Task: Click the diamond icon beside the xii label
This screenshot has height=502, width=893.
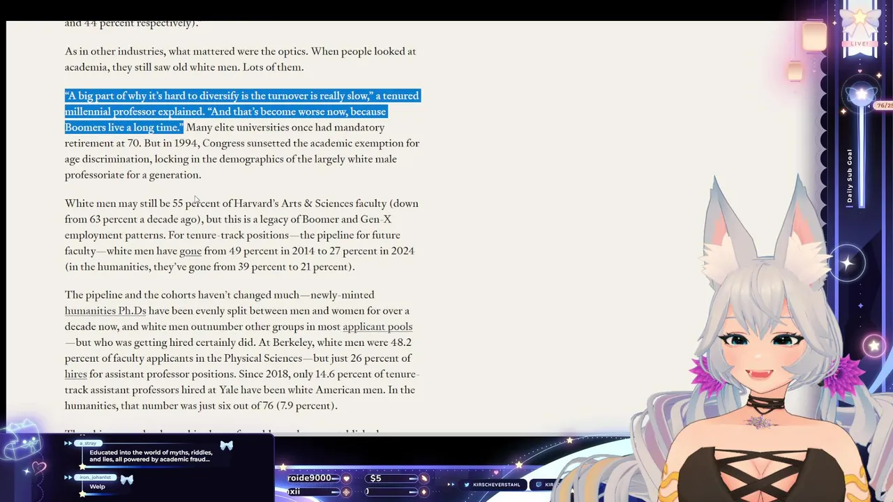Action: click(x=346, y=492)
